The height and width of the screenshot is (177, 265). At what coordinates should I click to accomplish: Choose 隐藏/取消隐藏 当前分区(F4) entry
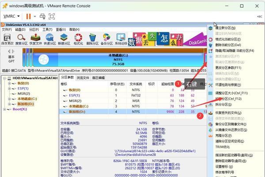click(x=235, y=50)
